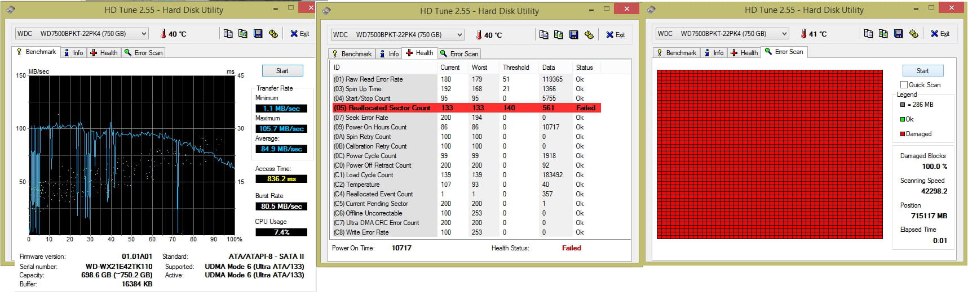Click the Current column header
968x292 pixels.
click(x=453, y=68)
